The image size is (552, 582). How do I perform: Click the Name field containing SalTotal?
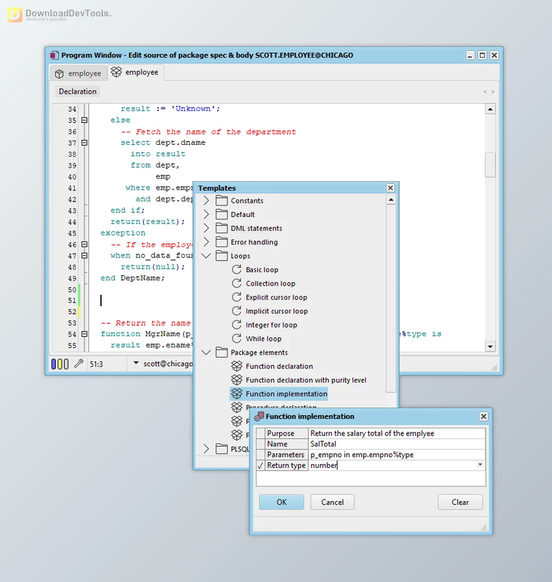pyautogui.click(x=397, y=444)
